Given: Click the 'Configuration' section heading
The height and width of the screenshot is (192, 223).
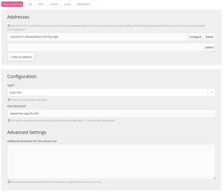Looking at the screenshot, I should tap(22, 77).
